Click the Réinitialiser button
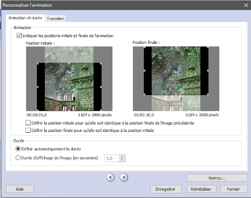The image size is (251, 198). 201,189
